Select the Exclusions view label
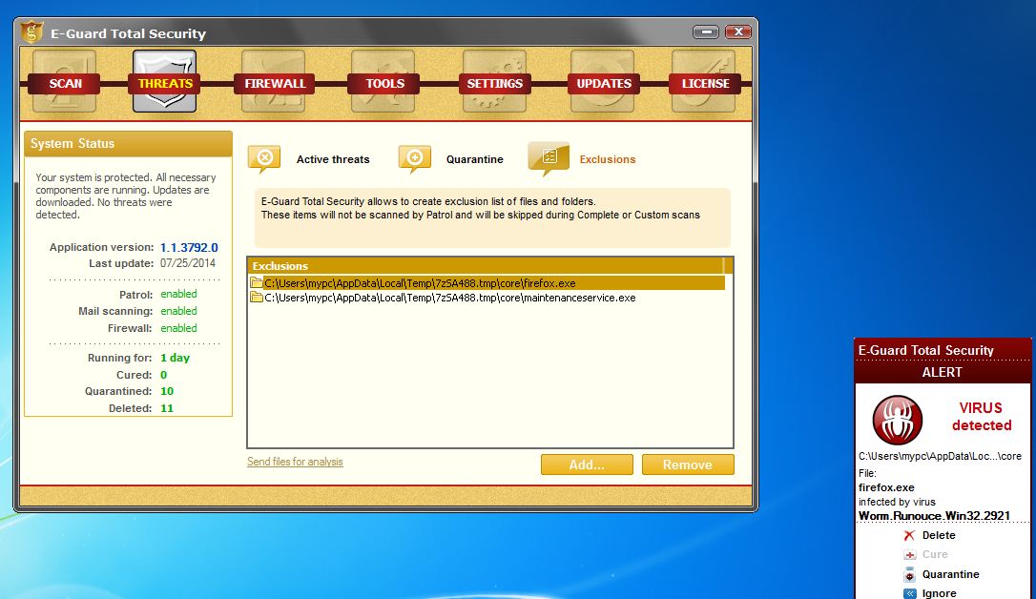The image size is (1036, 599). tap(608, 159)
